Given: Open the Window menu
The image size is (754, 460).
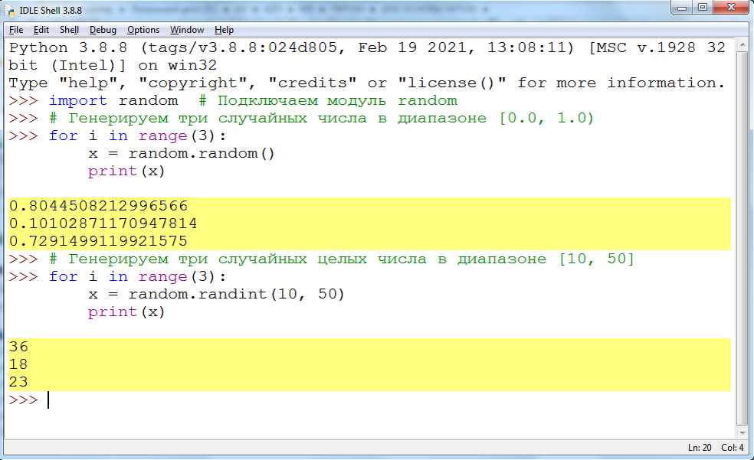Looking at the screenshot, I should click(186, 30).
